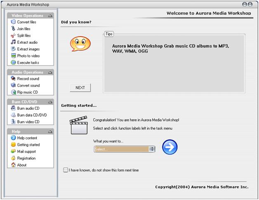
Task: Click the Select combo box stepper arrows
Action: point(152,149)
